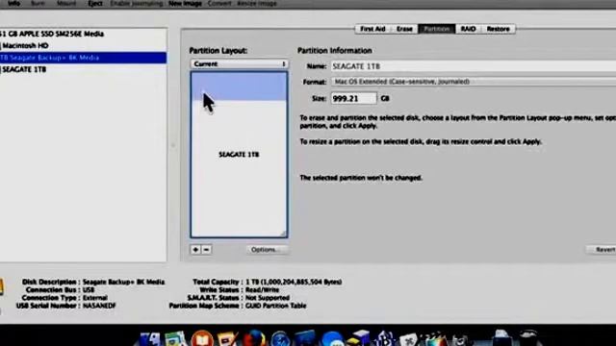Open the orange book app in the Dock
616x346 pixels.
tap(202, 339)
